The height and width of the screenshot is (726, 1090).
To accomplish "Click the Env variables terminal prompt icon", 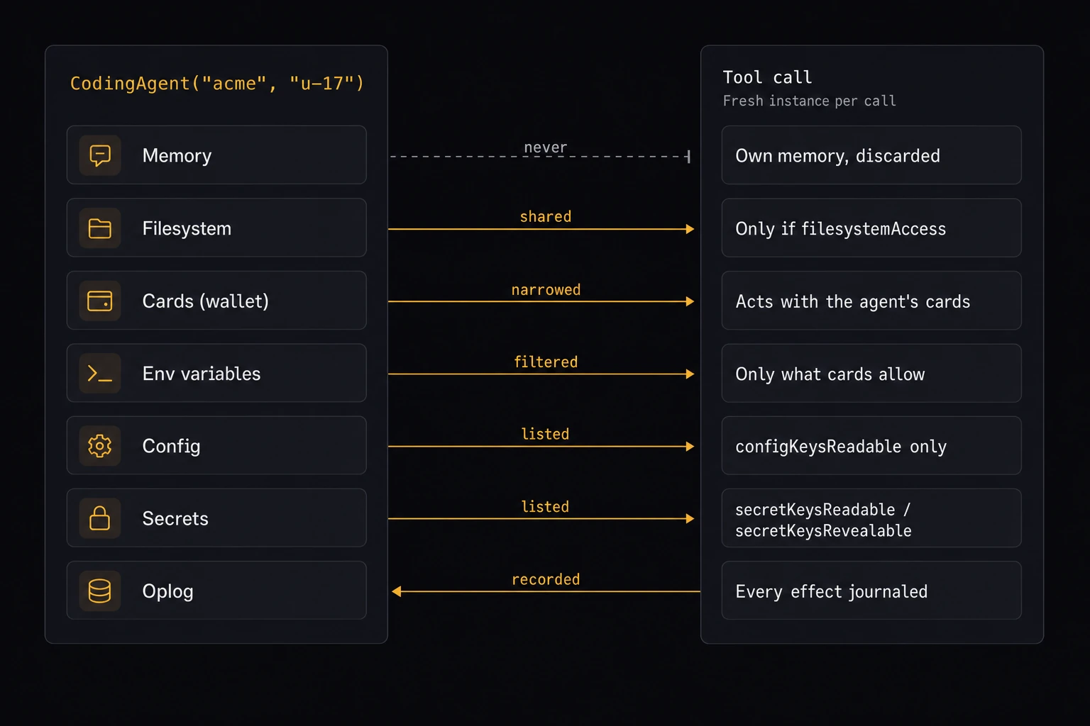I will click(100, 373).
